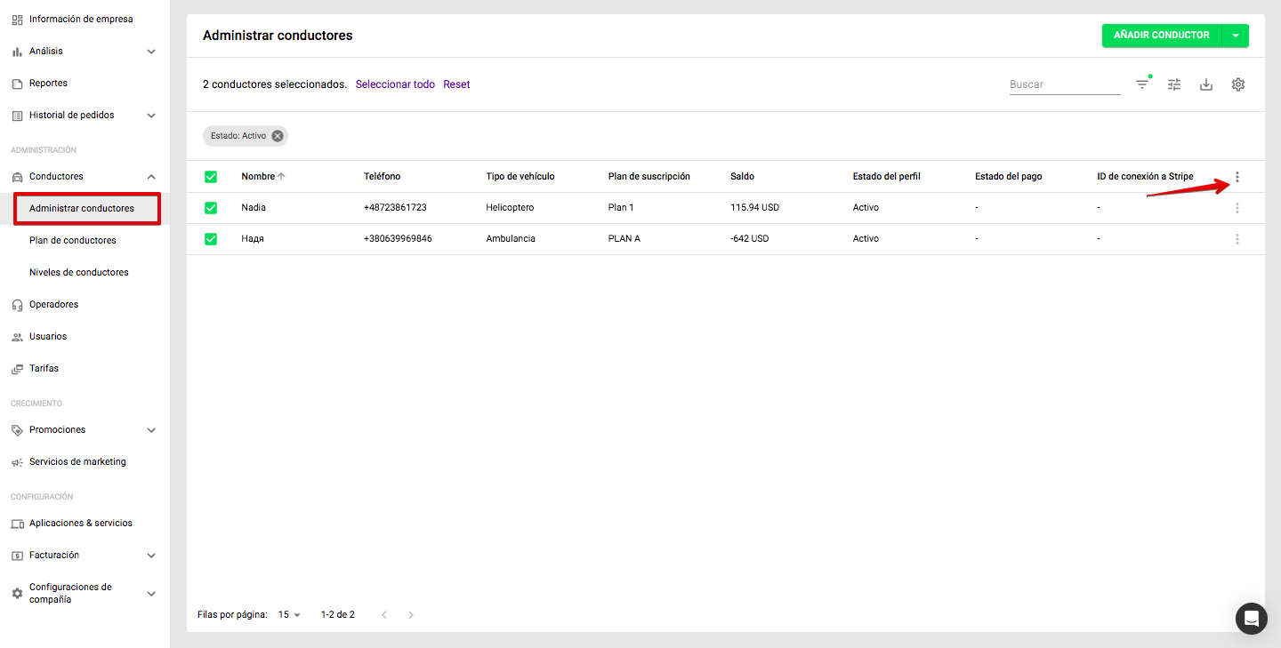Go to Operadores in the sidebar
The width and height of the screenshot is (1281, 648).
53,304
